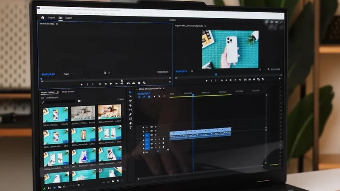Step back one frame in Source monitor
The image size is (340, 191).
[105, 84]
